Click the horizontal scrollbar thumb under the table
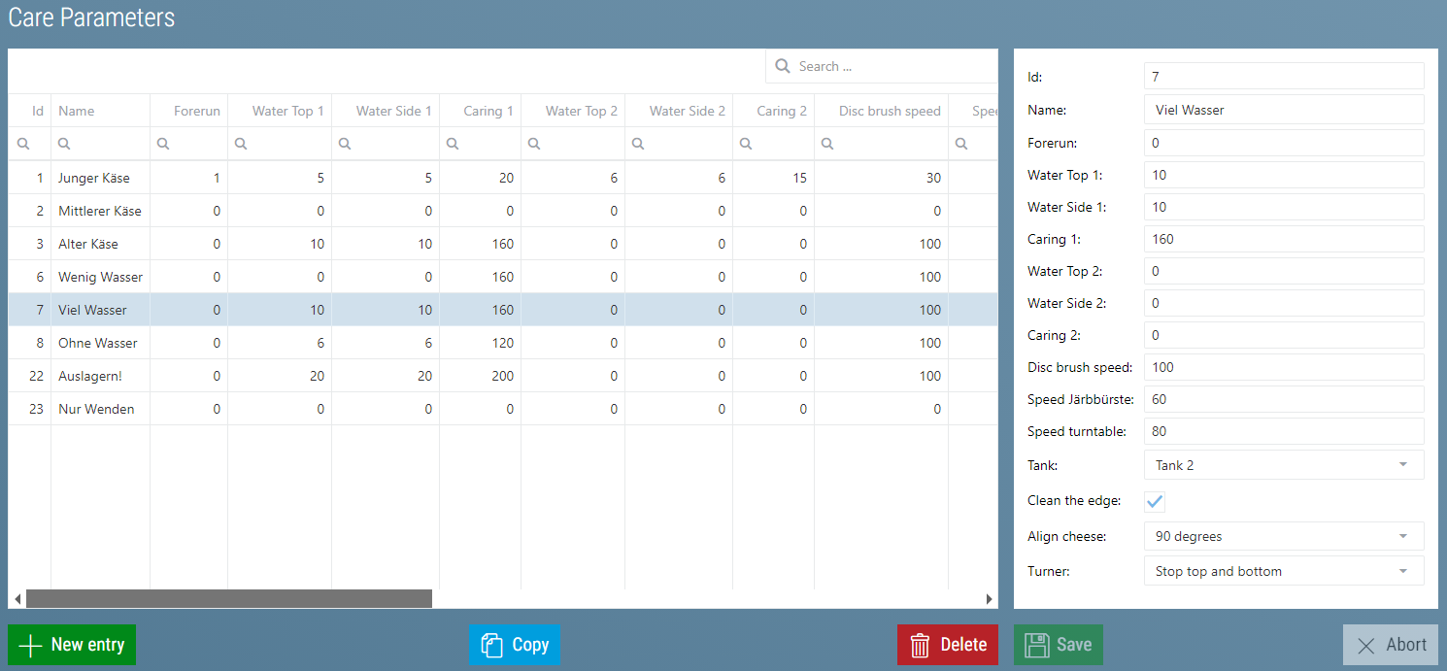Image resolution: width=1447 pixels, height=671 pixels. (228, 599)
